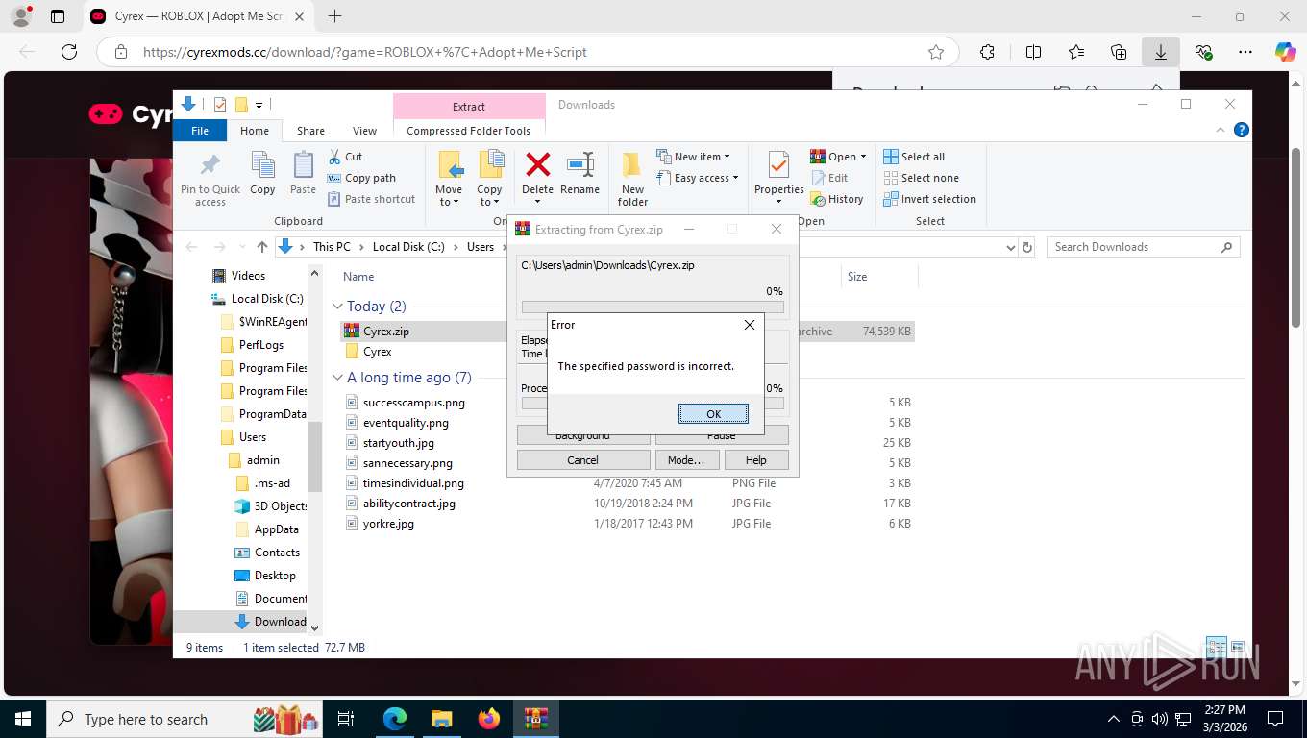Click the Copilot icon in browser
The width and height of the screenshot is (1307, 738).
(x=1285, y=52)
